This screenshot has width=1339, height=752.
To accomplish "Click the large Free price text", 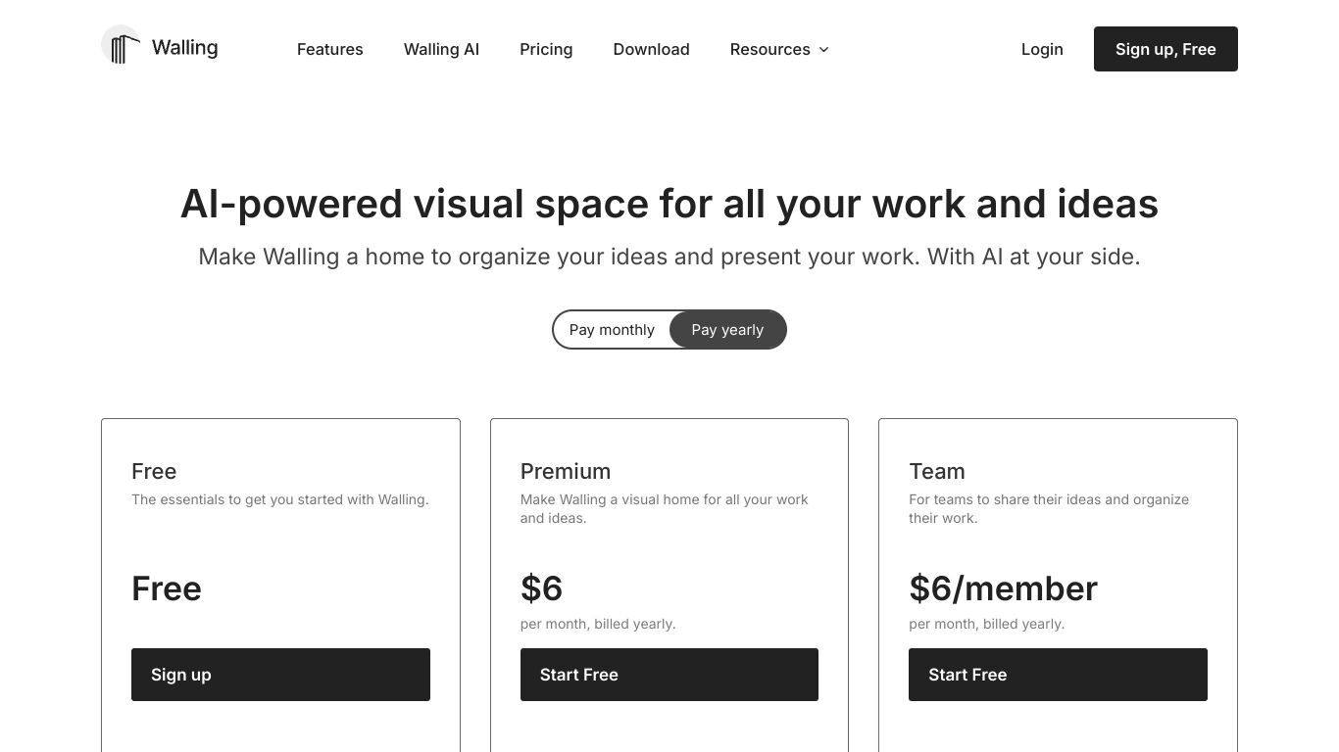I will 167,588.
